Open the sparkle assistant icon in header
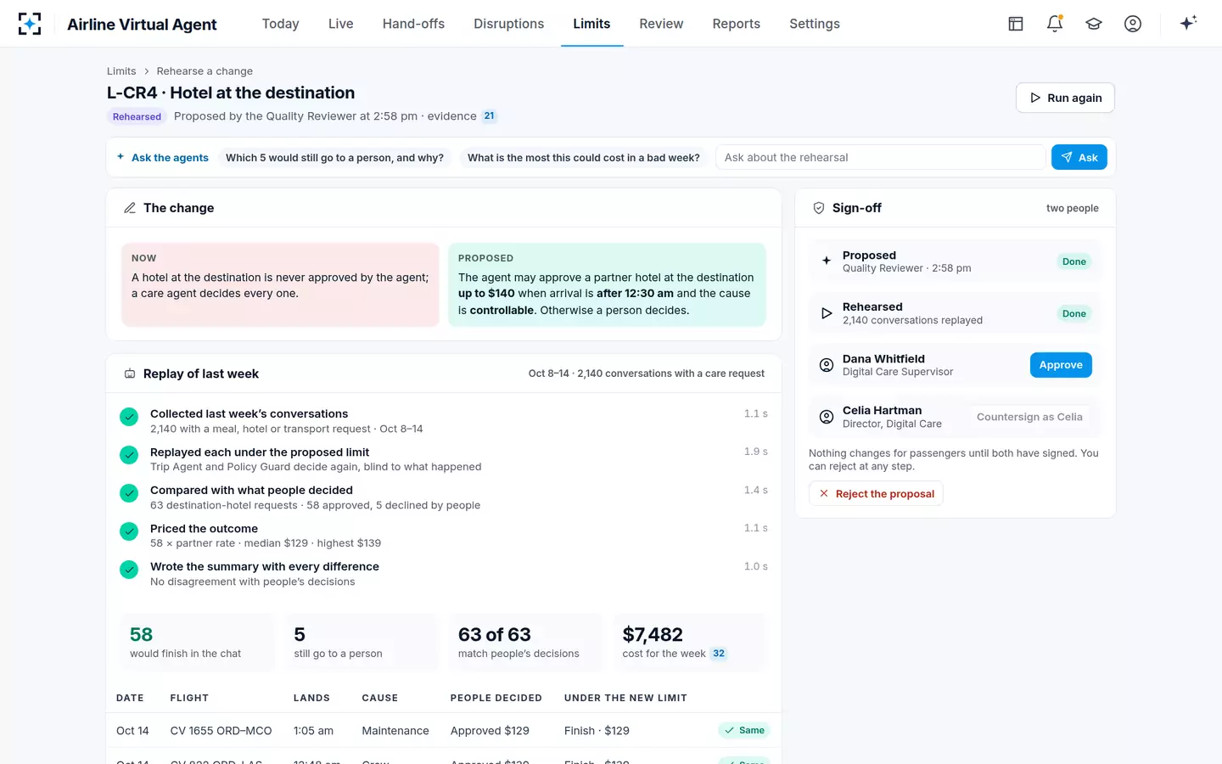The width and height of the screenshot is (1222, 764). 1188,23
